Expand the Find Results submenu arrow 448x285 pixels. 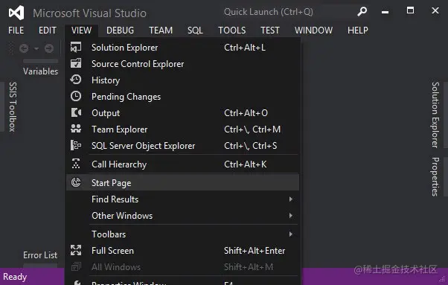pos(290,199)
